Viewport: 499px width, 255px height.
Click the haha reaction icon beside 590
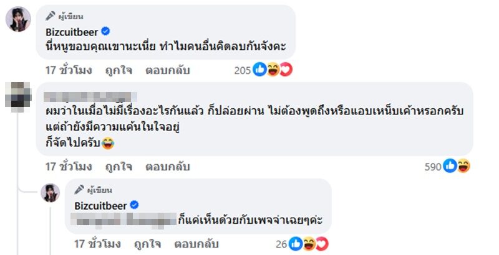(x=463, y=166)
